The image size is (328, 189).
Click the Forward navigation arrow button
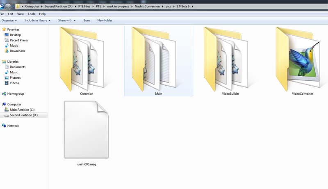pyautogui.click(x=8, y=7)
